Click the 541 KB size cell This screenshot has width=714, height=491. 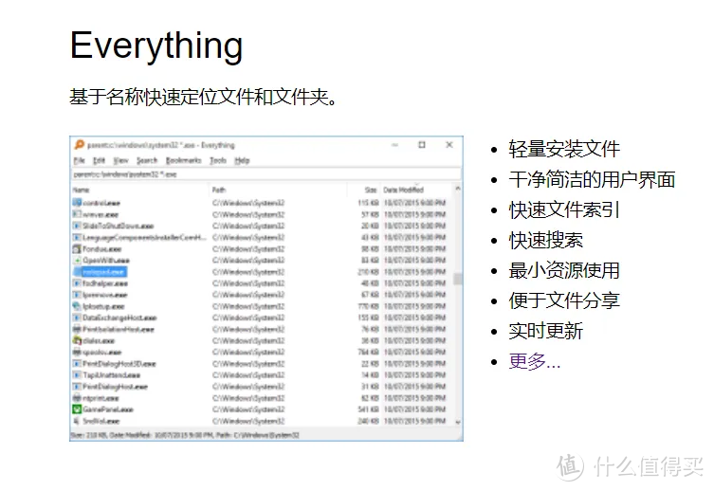coord(369,409)
